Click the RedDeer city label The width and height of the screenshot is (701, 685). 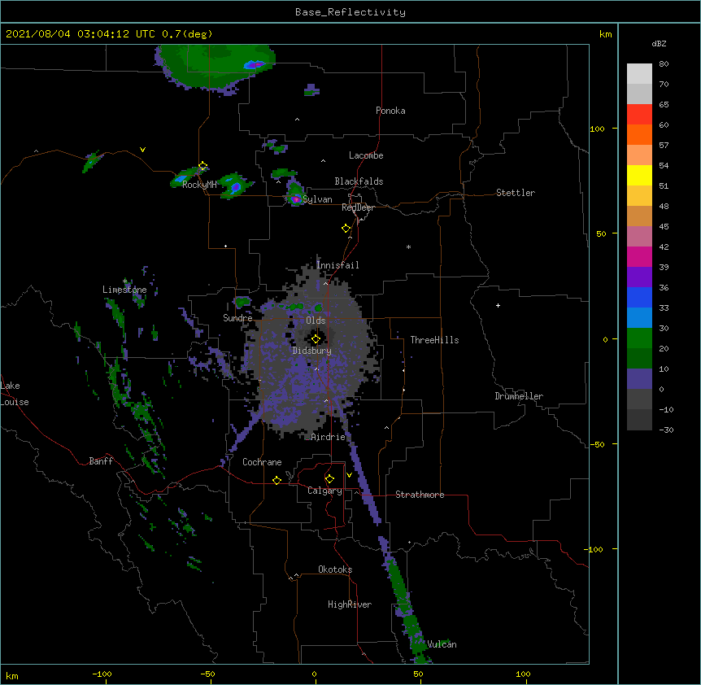point(358,207)
